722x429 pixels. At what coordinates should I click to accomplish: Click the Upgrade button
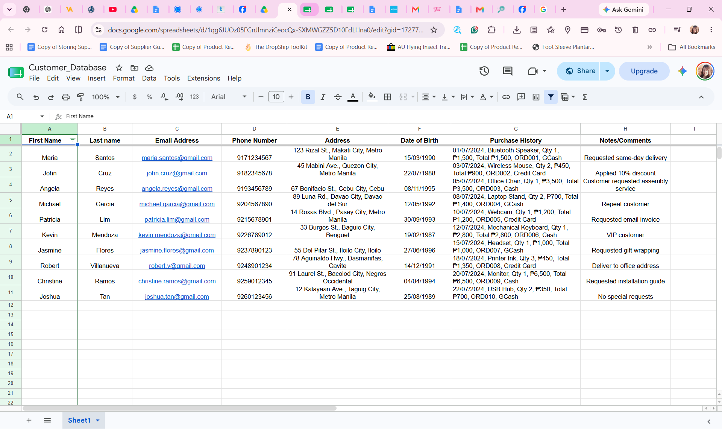tap(644, 71)
